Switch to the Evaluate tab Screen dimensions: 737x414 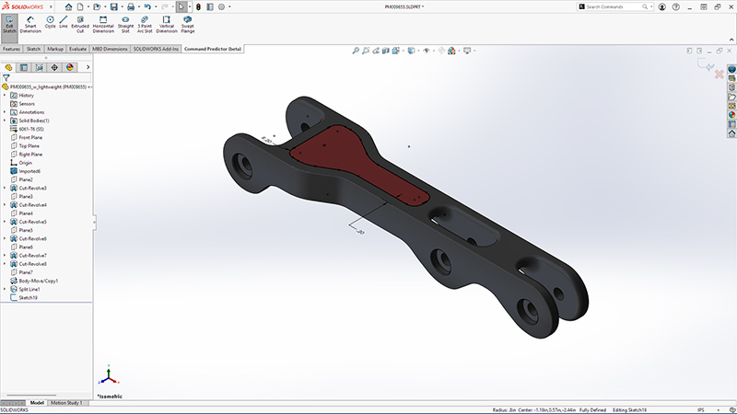click(x=78, y=48)
